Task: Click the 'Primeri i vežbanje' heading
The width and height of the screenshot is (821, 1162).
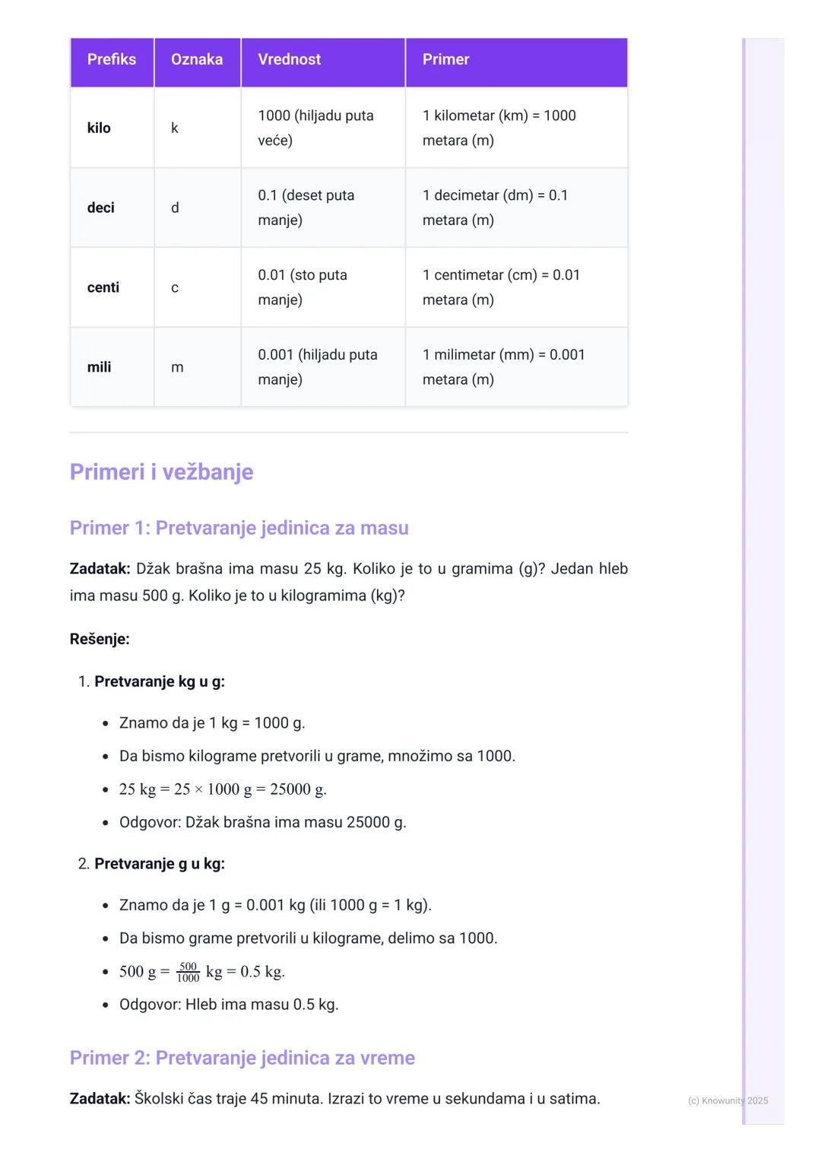Action: tap(161, 472)
